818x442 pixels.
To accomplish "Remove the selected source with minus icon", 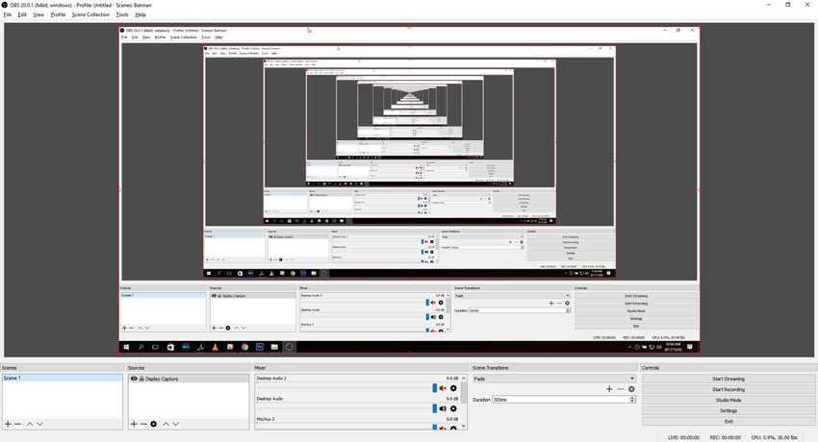I will pyautogui.click(x=143, y=424).
